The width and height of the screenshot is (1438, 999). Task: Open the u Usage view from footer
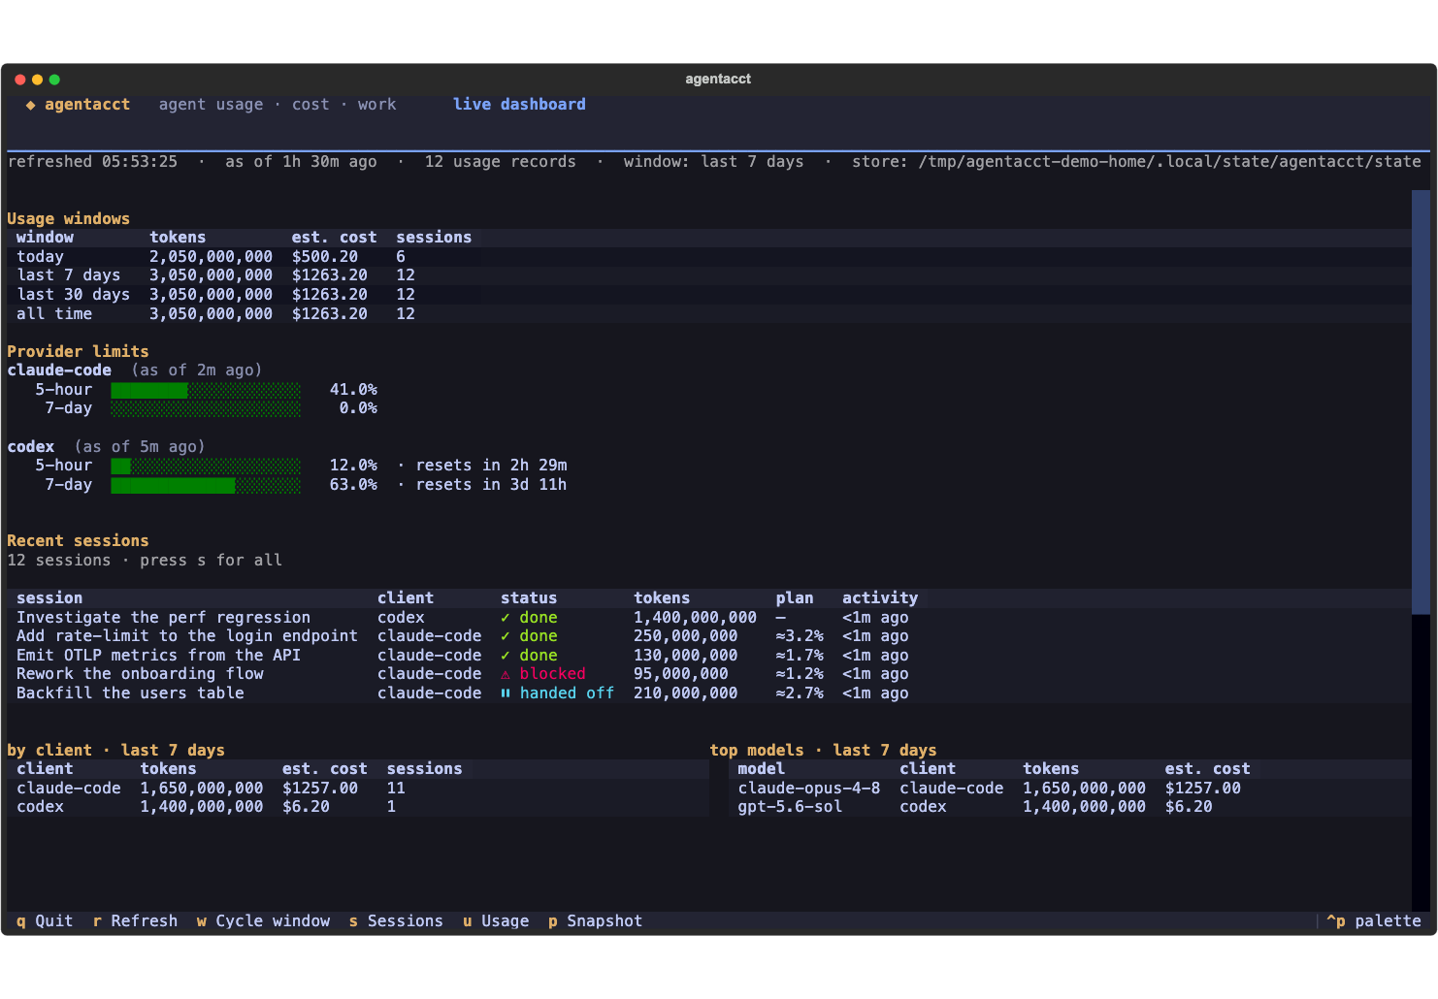click(496, 921)
